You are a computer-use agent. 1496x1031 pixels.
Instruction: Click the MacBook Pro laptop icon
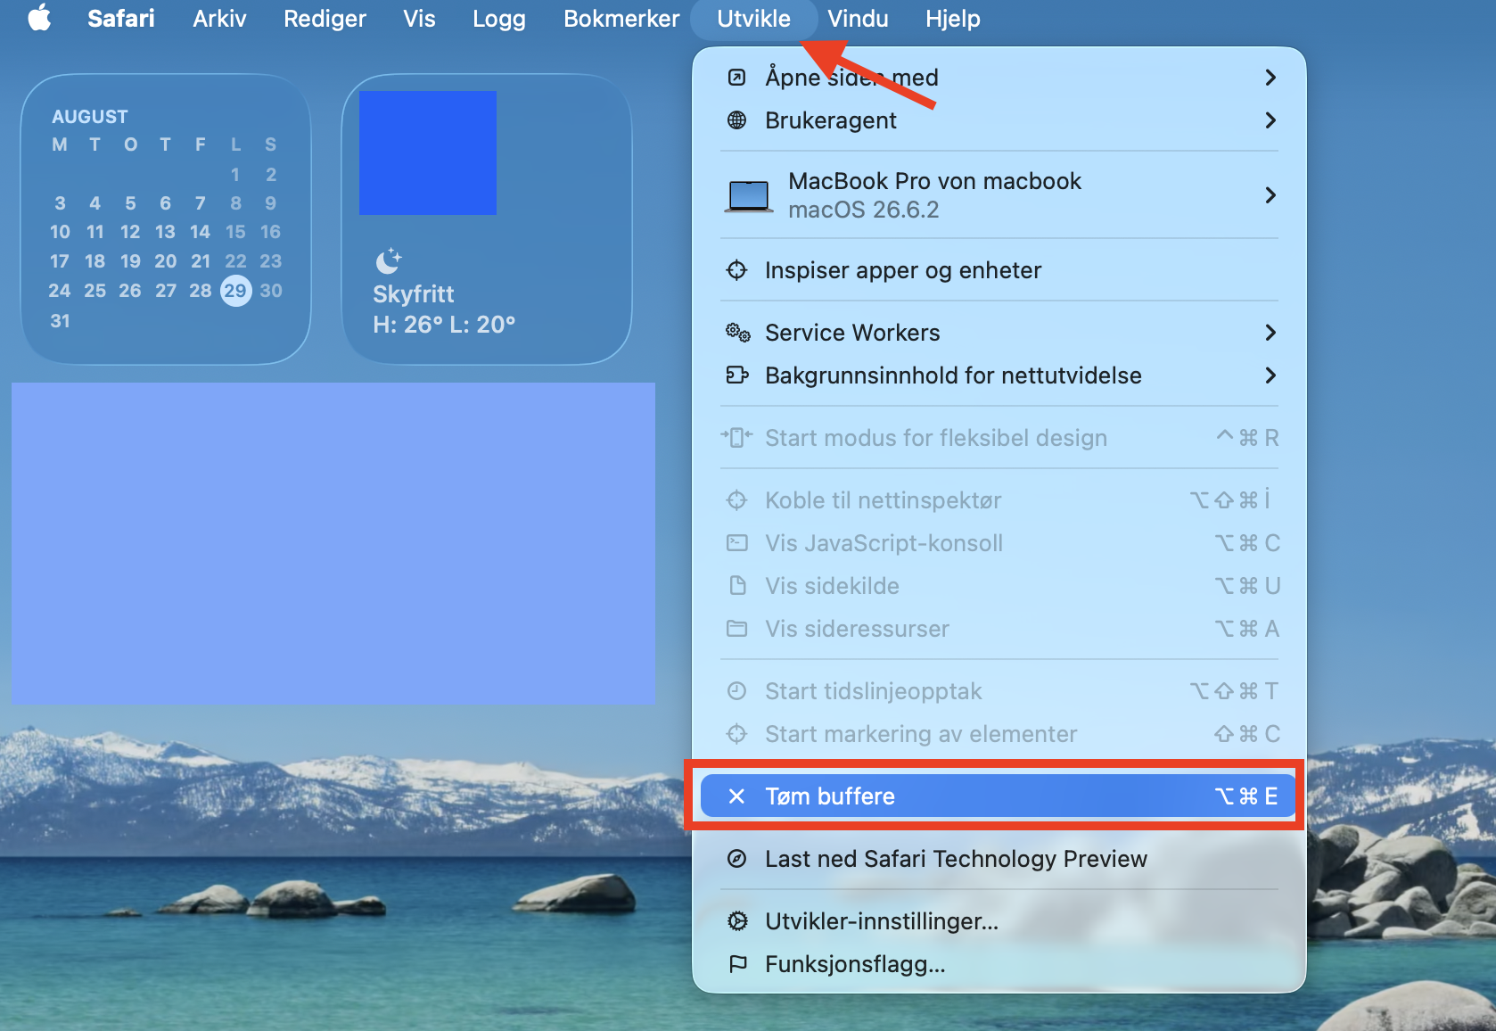[748, 195]
